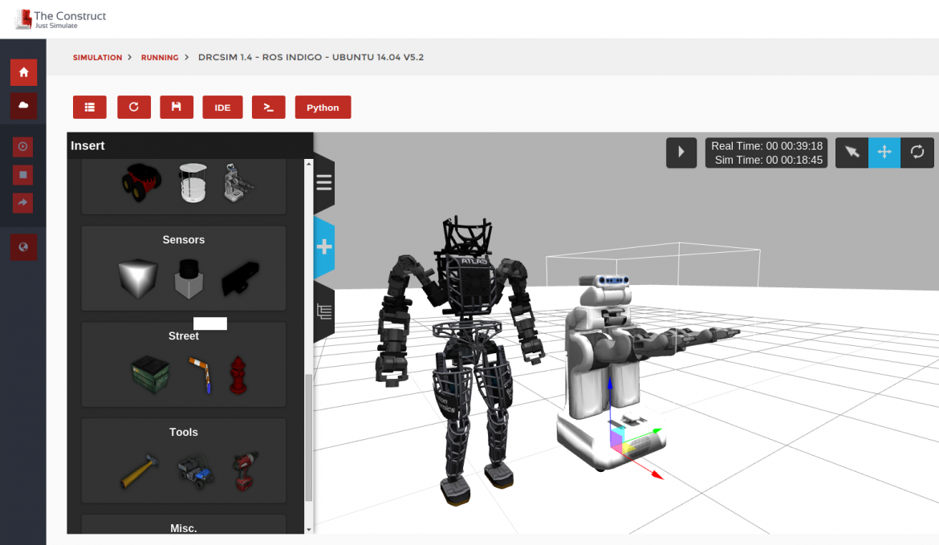Click the scrollbar up arrow

(x=309, y=164)
